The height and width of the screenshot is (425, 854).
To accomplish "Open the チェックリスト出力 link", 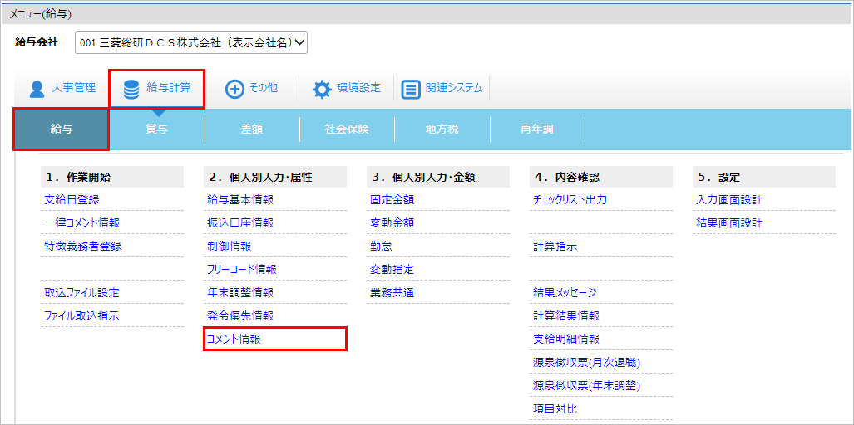I will pos(570,199).
